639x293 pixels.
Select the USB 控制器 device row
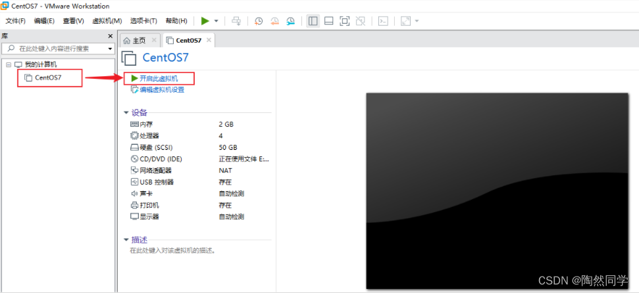pos(201,182)
